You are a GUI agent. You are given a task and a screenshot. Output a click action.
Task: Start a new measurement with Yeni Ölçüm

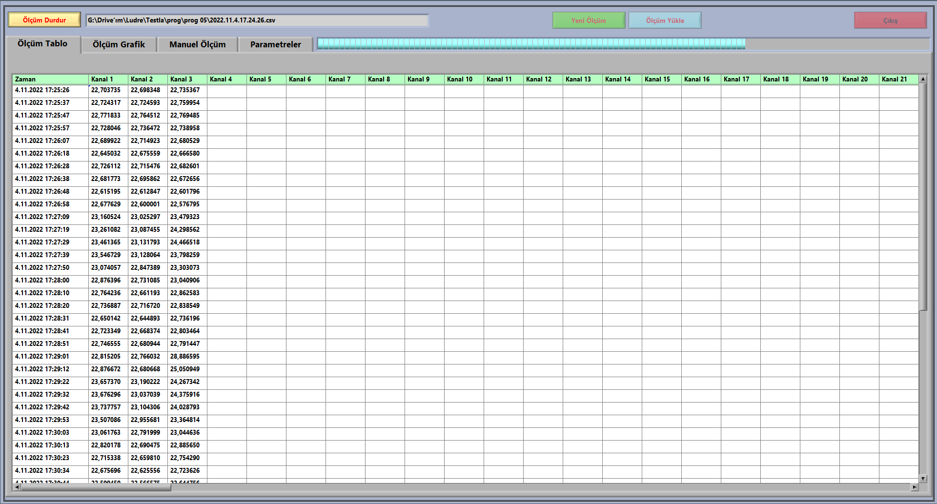coord(589,20)
